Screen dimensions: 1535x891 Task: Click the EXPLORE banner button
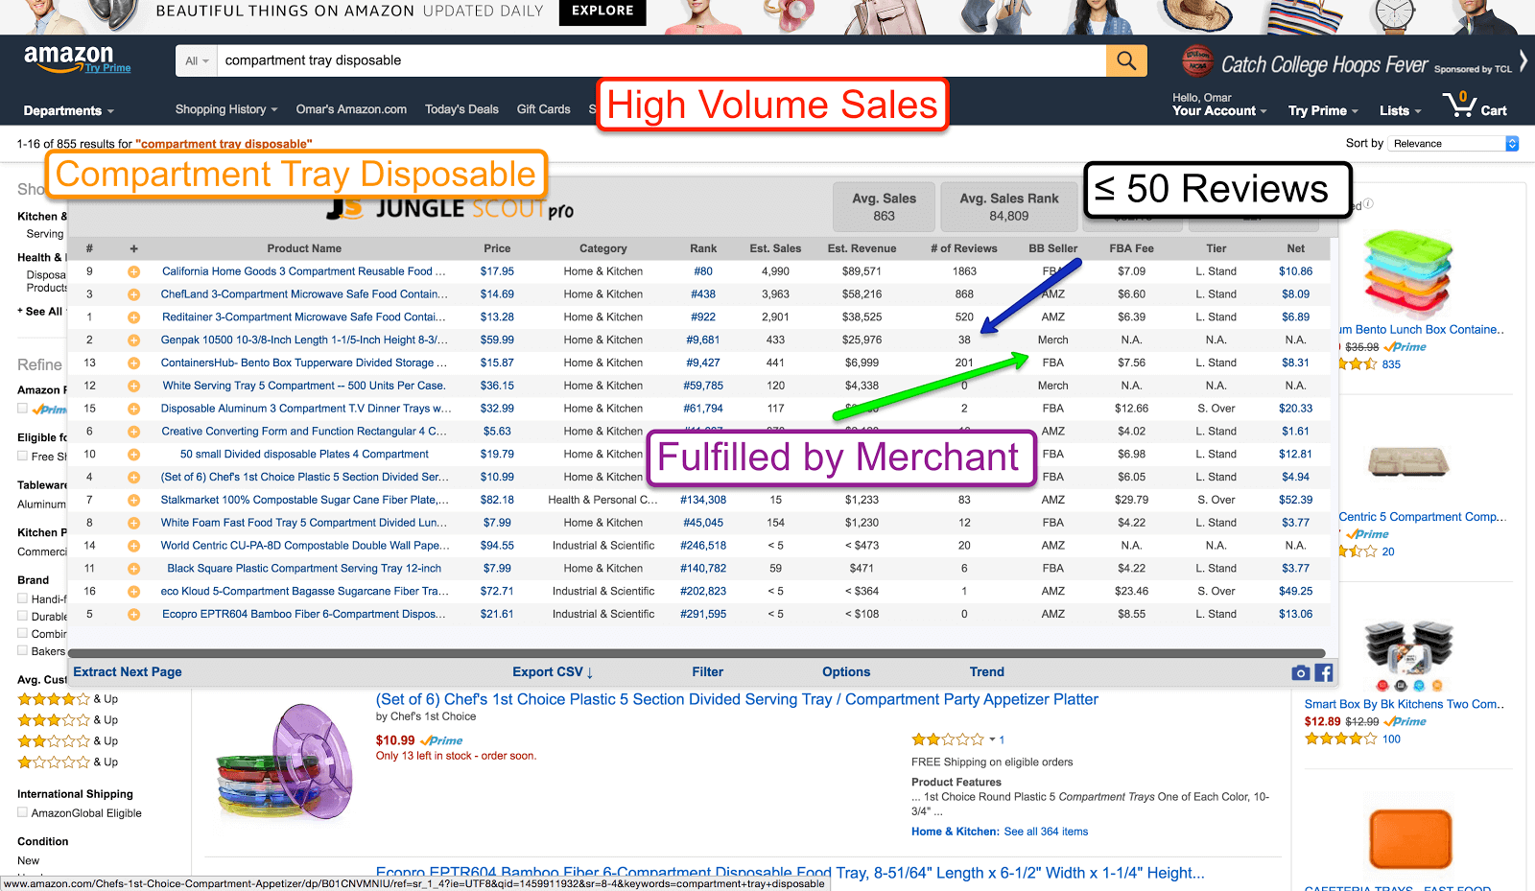click(602, 12)
